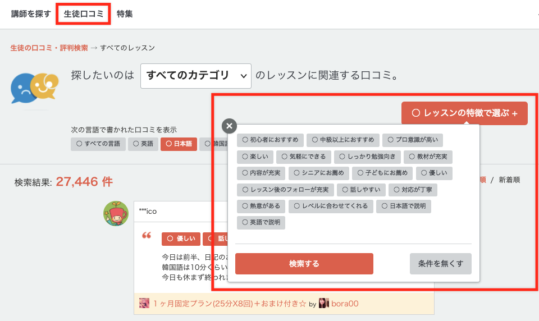
Task: Toggle 楽しい feature tag
Action: (255, 157)
